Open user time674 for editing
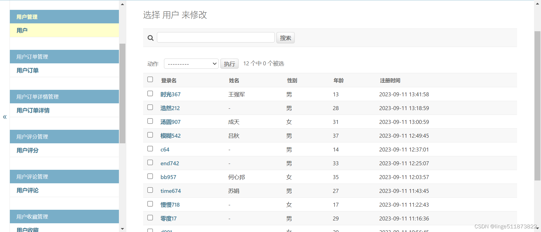 pyautogui.click(x=170, y=191)
